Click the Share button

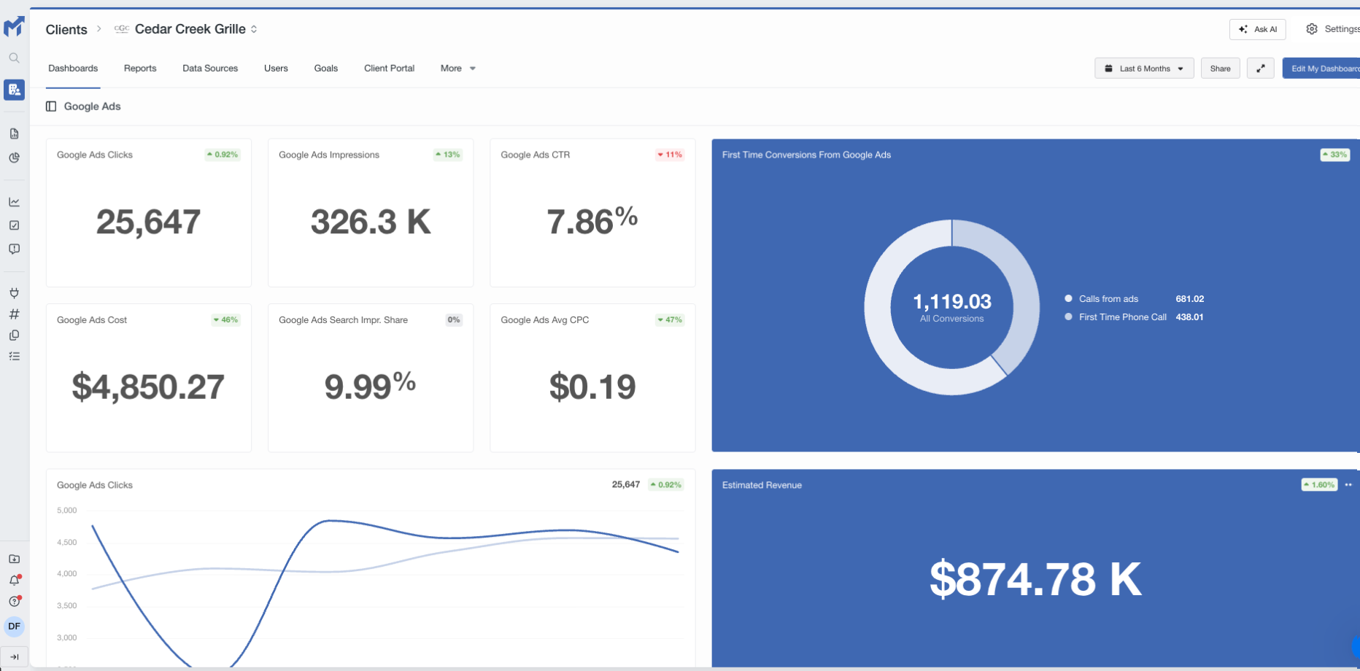coord(1220,69)
